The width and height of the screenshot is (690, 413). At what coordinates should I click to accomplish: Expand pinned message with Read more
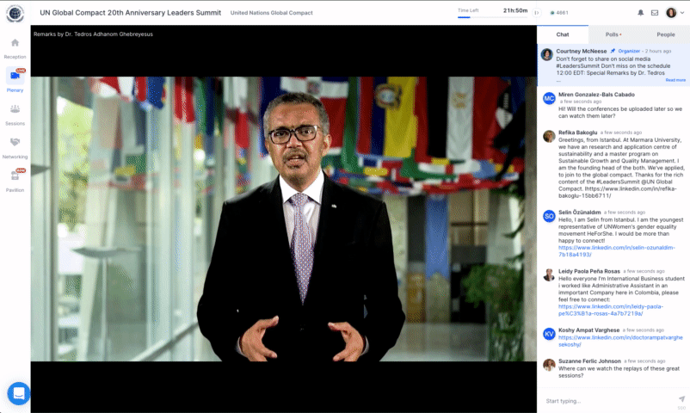pos(675,80)
